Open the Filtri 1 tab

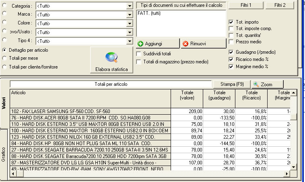246,5
